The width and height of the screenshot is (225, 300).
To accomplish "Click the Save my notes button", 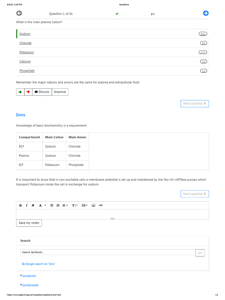I will [x=29, y=223].
